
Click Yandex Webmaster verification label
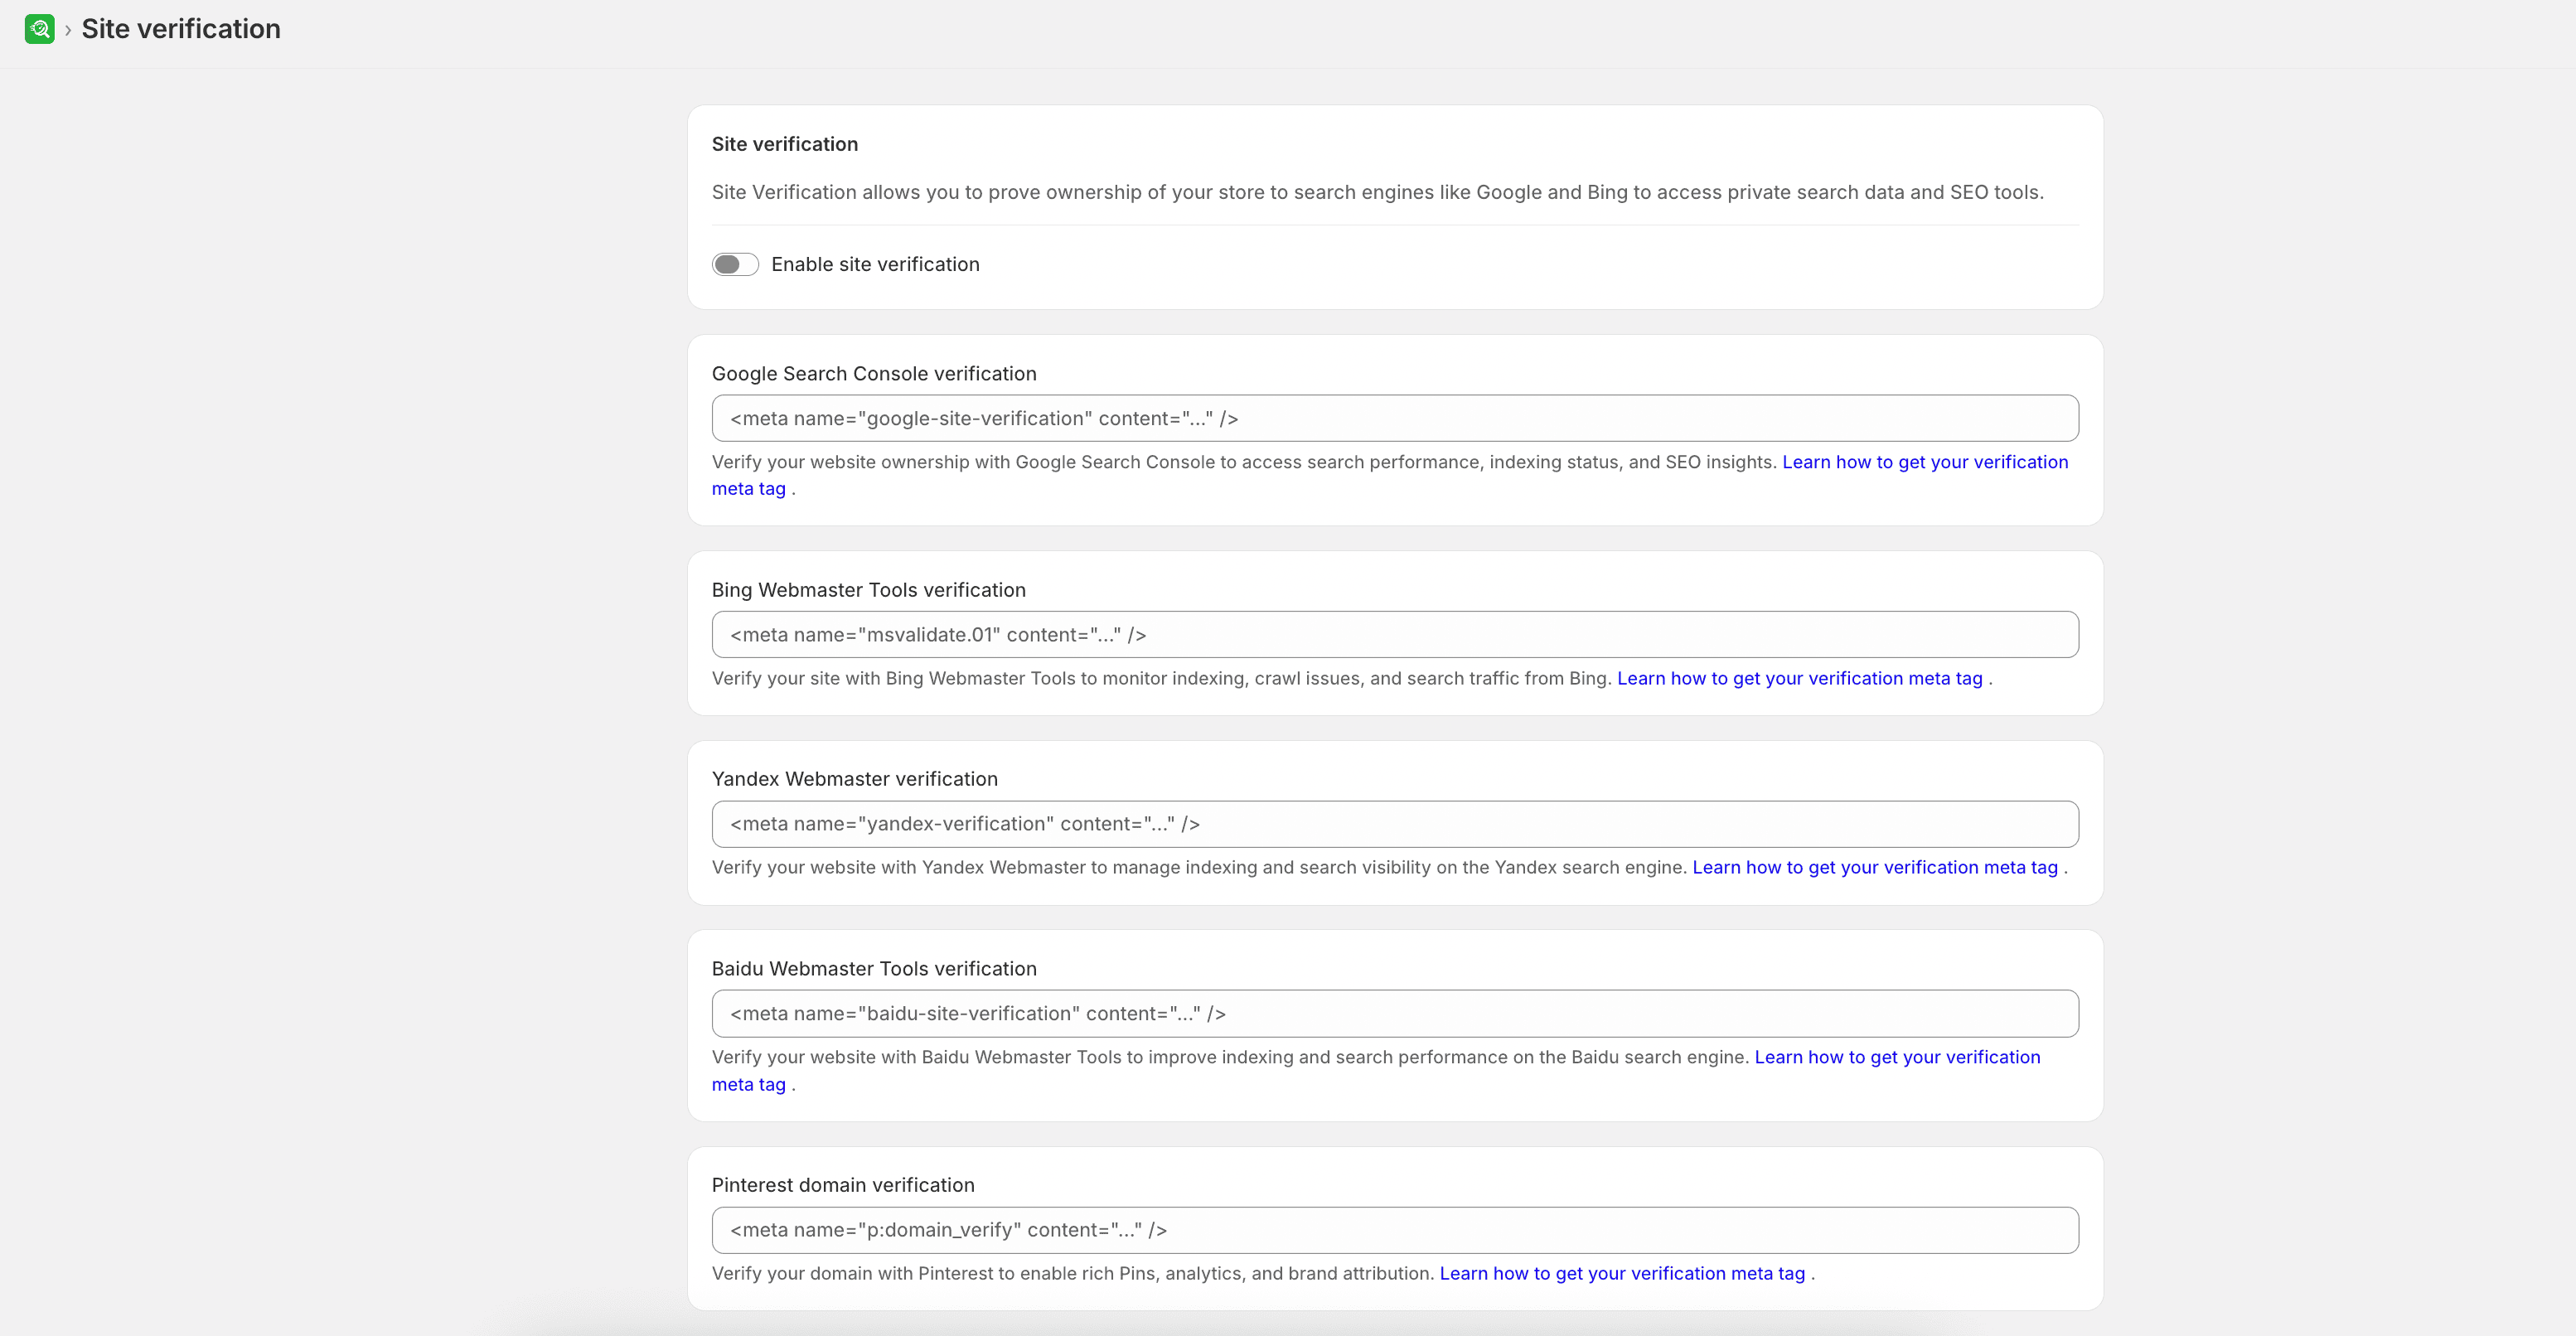tap(855, 779)
